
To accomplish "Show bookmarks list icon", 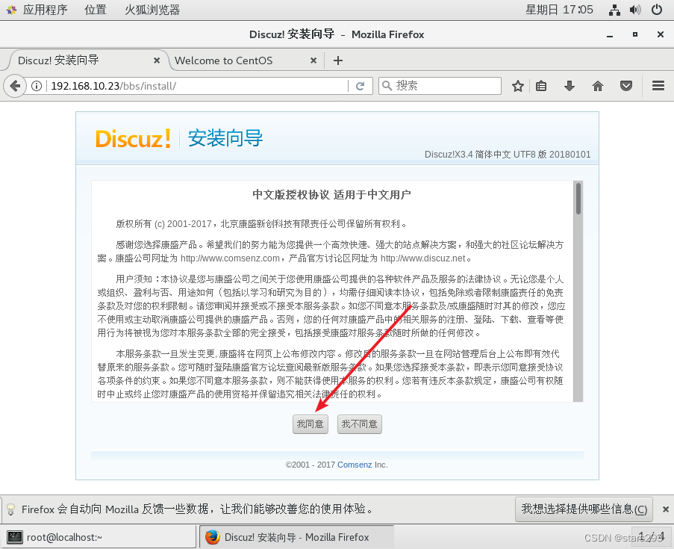I will pos(541,86).
